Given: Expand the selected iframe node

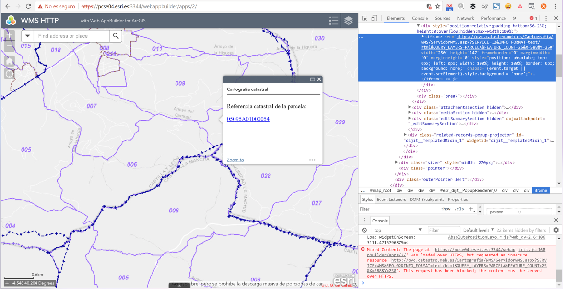Looking at the screenshot, I should [422, 36].
